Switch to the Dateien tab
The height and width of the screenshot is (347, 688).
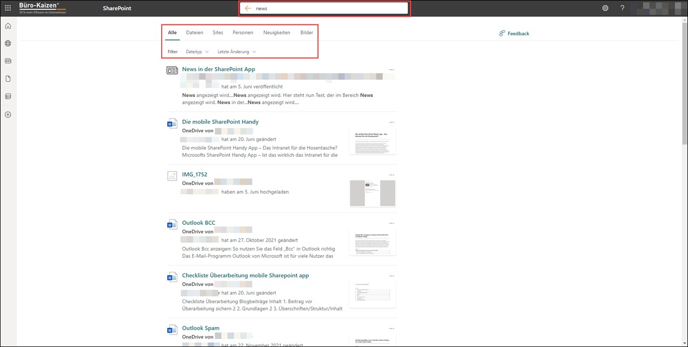click(195, 32)
